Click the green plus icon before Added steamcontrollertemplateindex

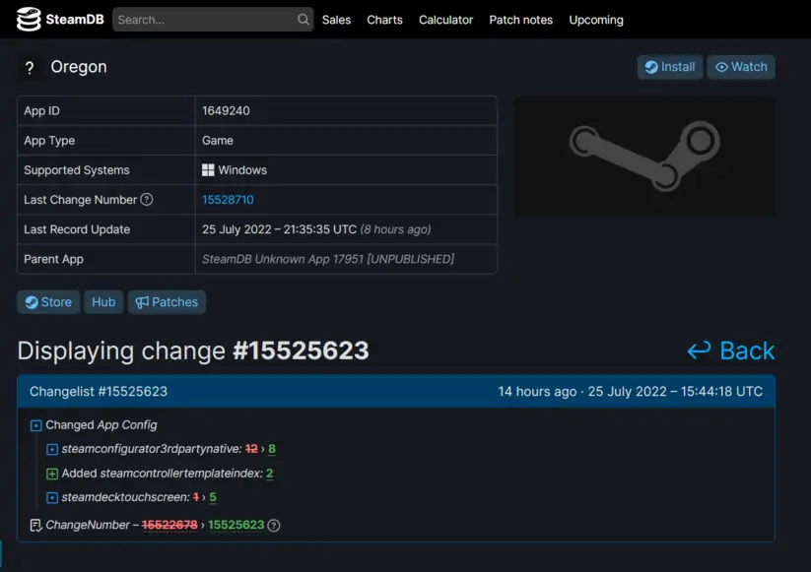52,474
